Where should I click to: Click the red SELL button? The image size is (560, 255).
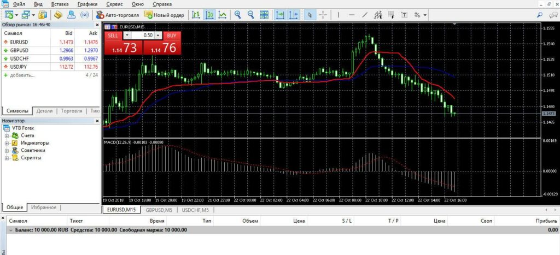pyautogui.click(x=113, y=35)
